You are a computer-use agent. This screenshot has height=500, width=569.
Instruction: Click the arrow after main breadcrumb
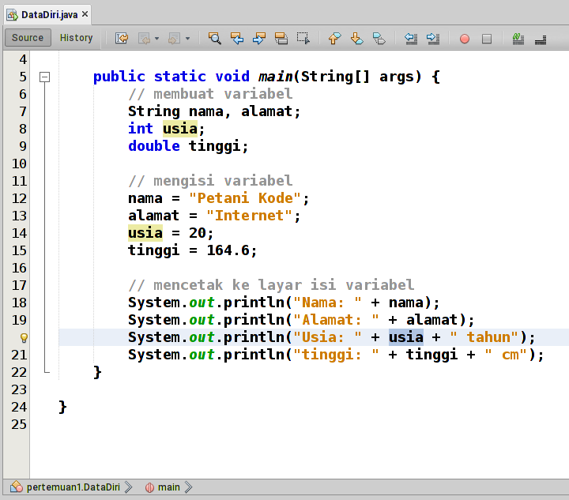pyautogui.click(x=188, y=487)
